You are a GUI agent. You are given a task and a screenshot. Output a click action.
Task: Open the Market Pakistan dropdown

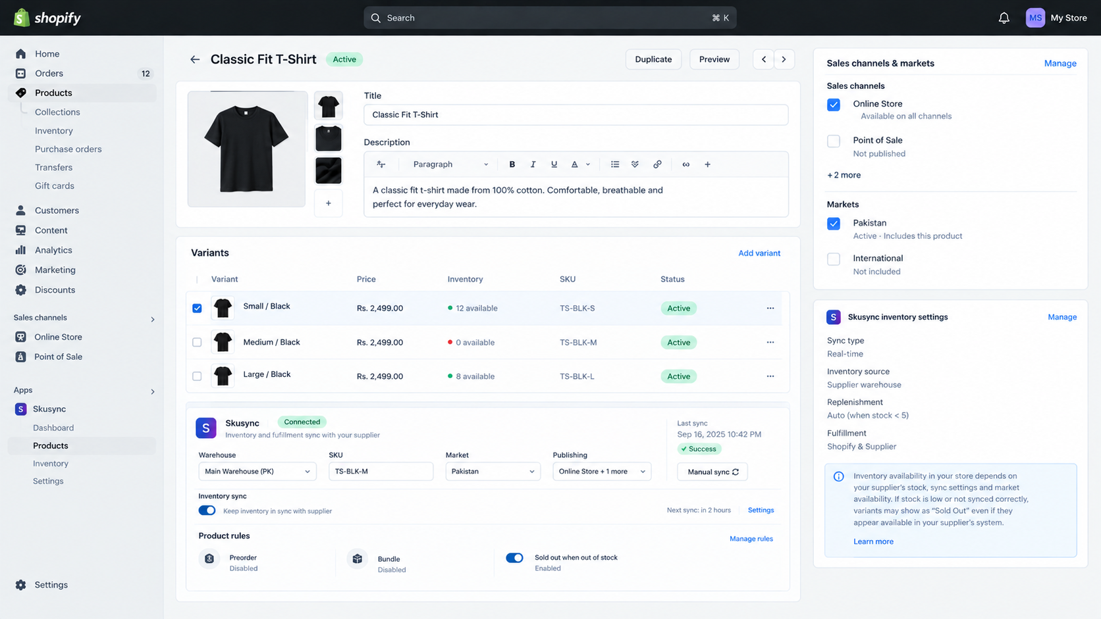point(493,472)
